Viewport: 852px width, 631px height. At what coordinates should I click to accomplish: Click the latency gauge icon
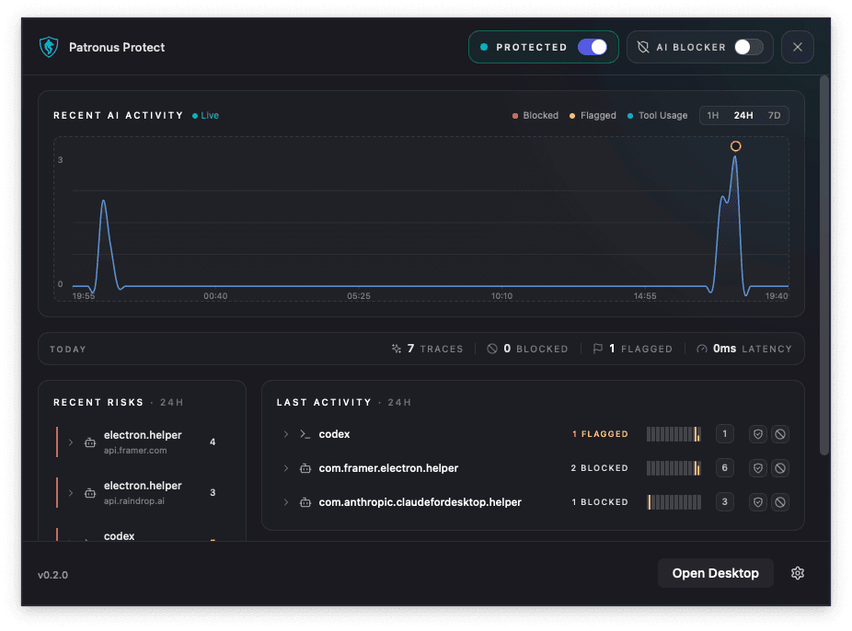(702, 349)
